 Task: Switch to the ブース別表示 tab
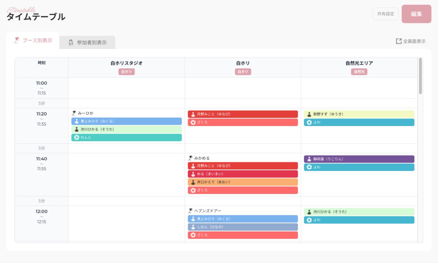click(x=33, y=41)
